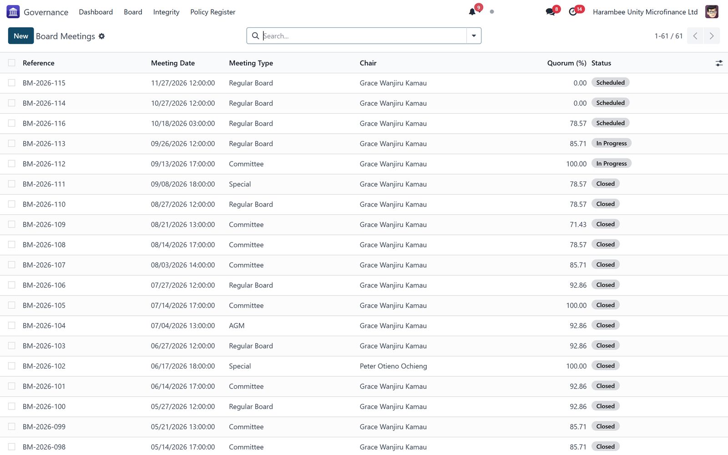This screenshot has height=455, width=728.
Task: Click the 1-61 / 61 pager counter
Action: pyautogui.click(x=668, y=36)
